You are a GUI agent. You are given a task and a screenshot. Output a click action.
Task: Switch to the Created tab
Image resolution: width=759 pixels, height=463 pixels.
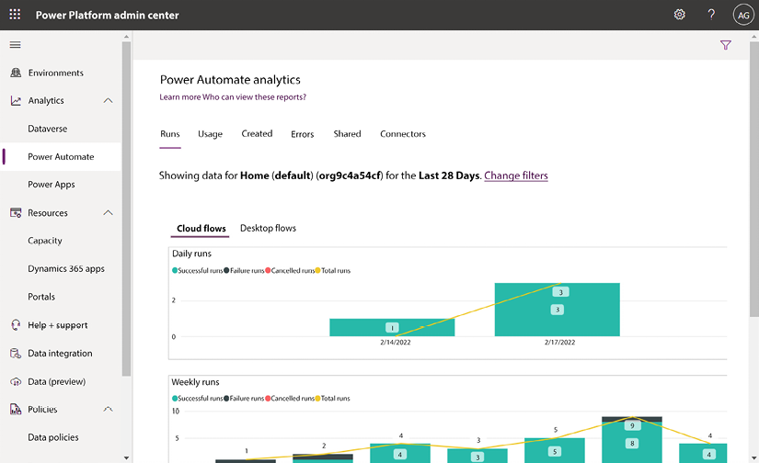click(x=257, y=134)
